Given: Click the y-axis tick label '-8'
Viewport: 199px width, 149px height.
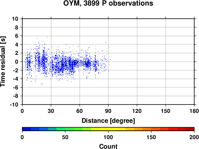Looking at the screenshot, I should pos(16,96).
